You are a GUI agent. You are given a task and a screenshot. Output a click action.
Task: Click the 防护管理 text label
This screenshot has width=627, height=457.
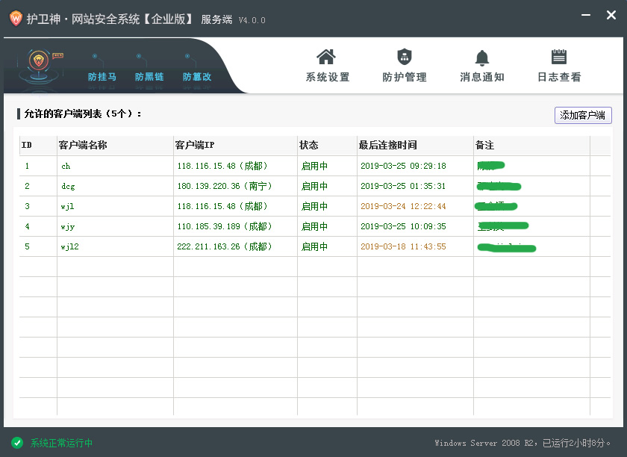(x=405, y=77)
